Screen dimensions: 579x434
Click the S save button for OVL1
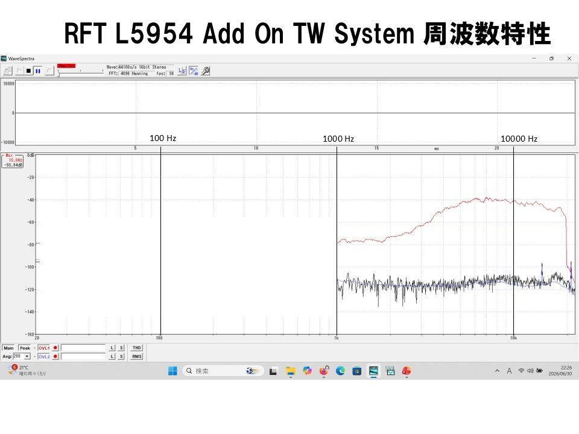point(121,348)
